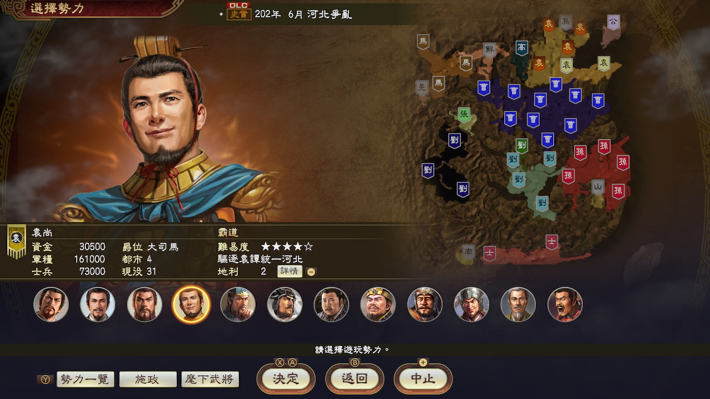Viewport: 710px width, 399px height.
Task: Select the 南 faction flag at the map bottom
Action: click(469, 253)
